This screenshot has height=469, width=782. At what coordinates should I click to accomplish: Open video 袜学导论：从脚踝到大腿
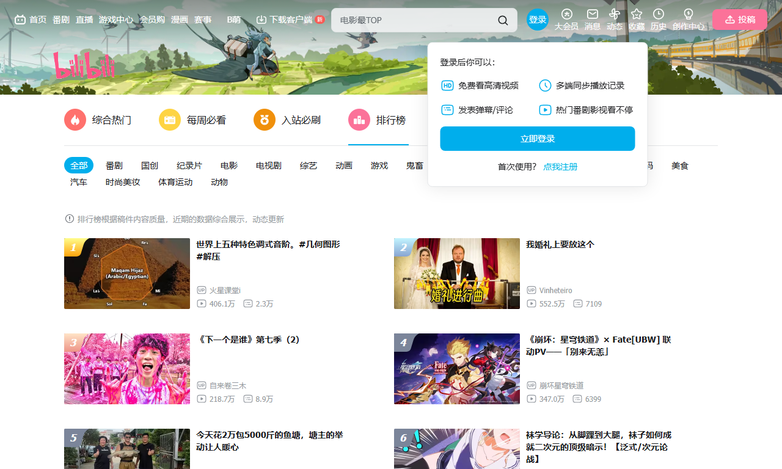599,446
